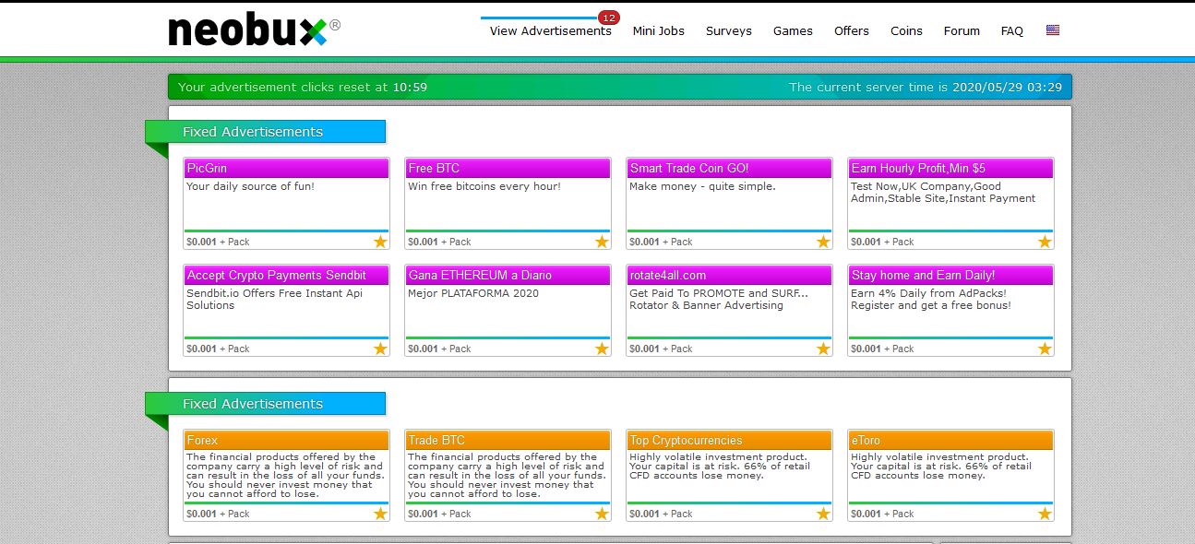Open the Games section

[x=793, y=30]
